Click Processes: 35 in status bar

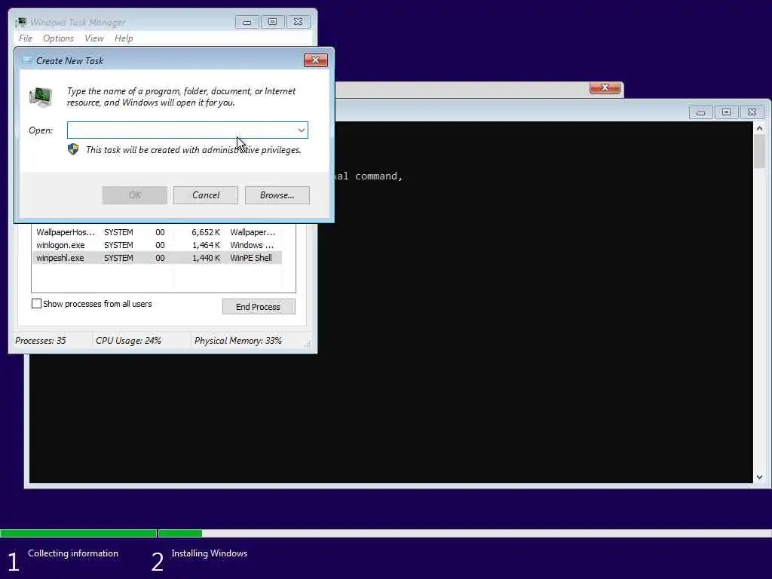(41, 341)
